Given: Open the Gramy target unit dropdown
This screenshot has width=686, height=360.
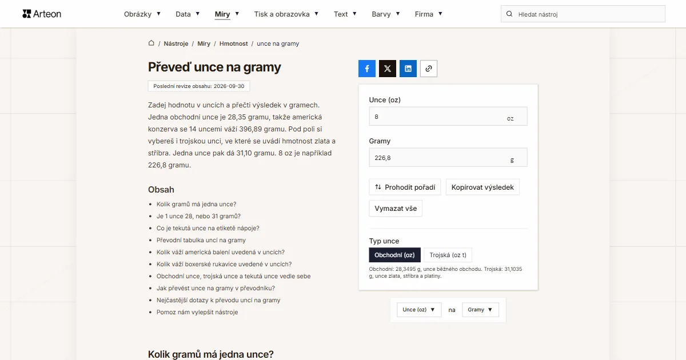Looking at the screenshot, I should tap(480, 310).
